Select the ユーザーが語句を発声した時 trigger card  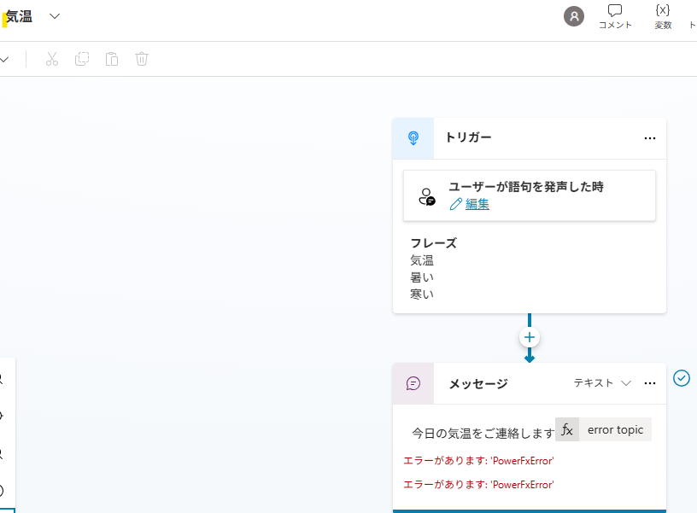click(x=529, y=195)
